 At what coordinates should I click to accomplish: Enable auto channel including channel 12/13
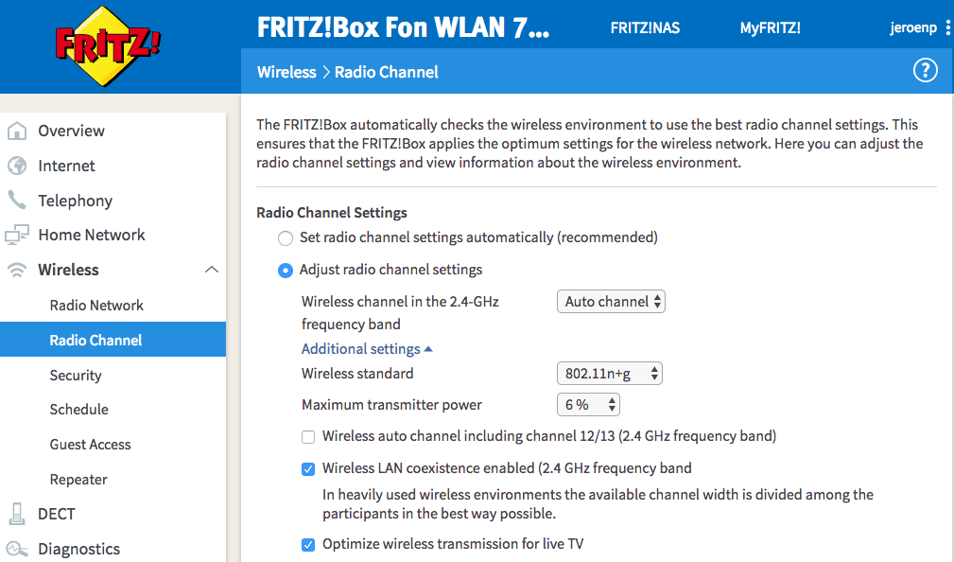(308, 436)
